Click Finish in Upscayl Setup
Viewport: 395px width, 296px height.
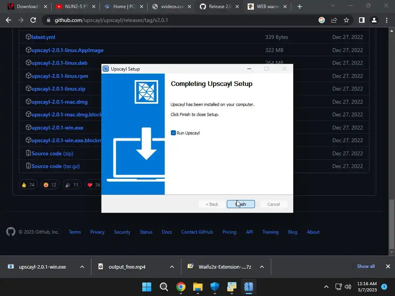pos(241,204)
